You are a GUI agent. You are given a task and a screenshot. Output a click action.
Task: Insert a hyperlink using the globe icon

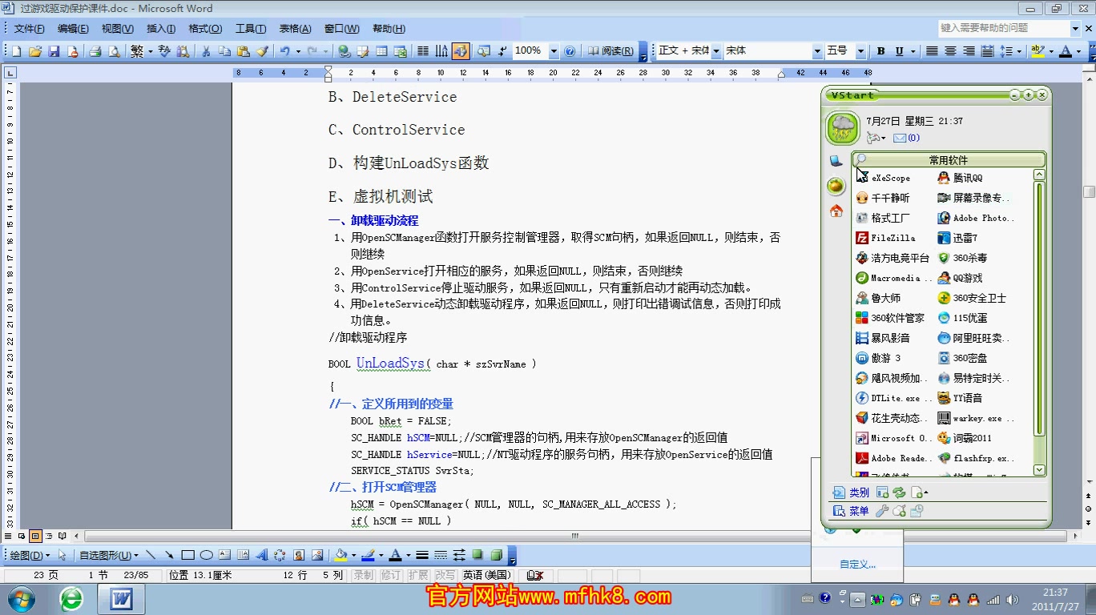(344, 51)
